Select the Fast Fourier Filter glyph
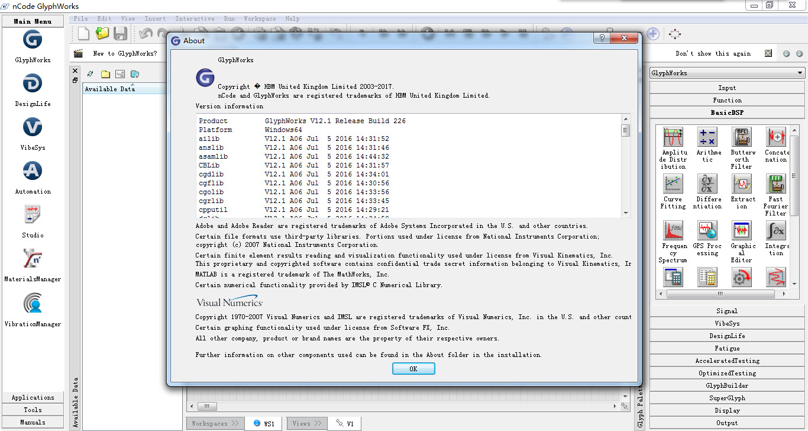 click(x=776, y=184)
